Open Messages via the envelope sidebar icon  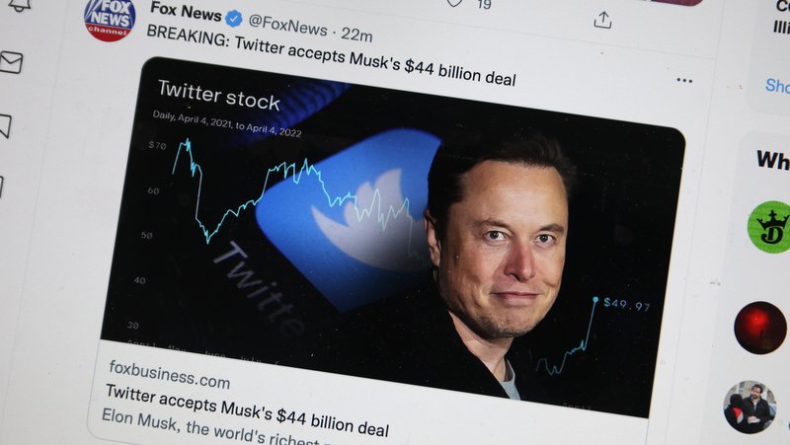(x=10, y=63)
